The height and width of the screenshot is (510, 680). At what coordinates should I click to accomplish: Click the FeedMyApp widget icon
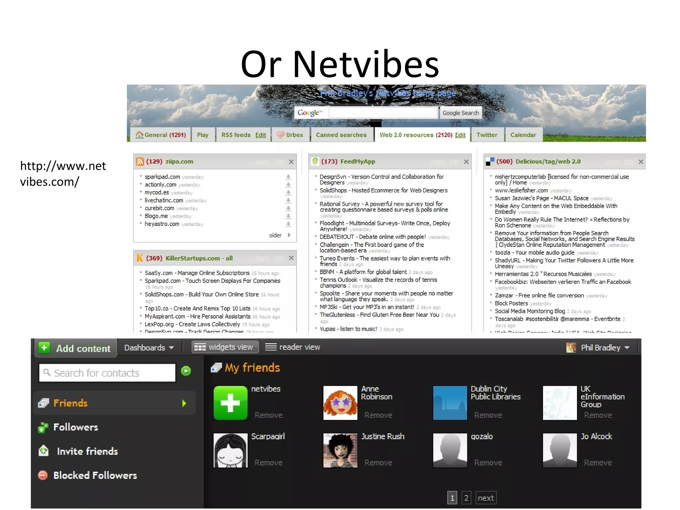(315, 161)
